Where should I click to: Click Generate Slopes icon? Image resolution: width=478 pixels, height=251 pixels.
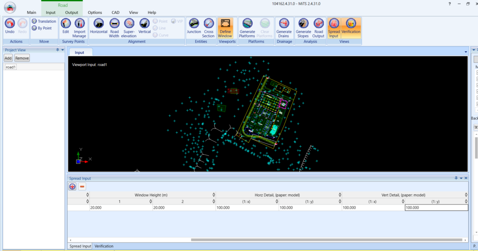[x=303, y=28]
